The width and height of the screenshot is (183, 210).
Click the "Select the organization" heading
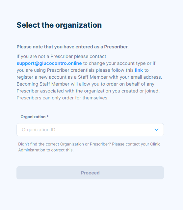point(59,25)
